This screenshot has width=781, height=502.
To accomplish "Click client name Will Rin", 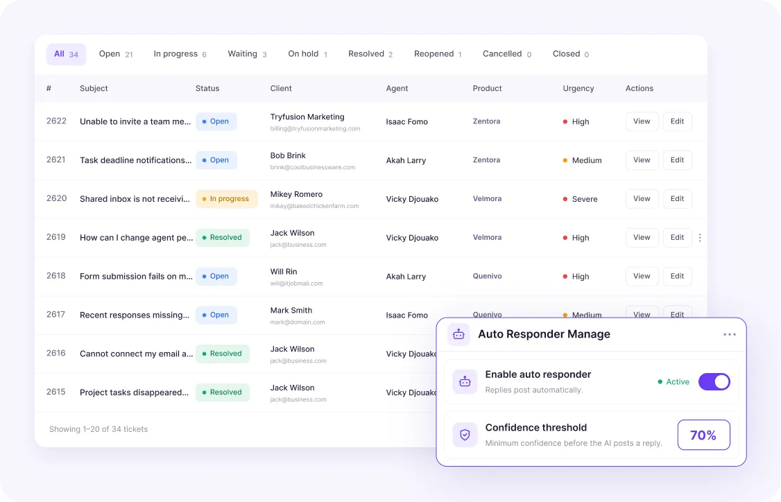I will (284, 272).
